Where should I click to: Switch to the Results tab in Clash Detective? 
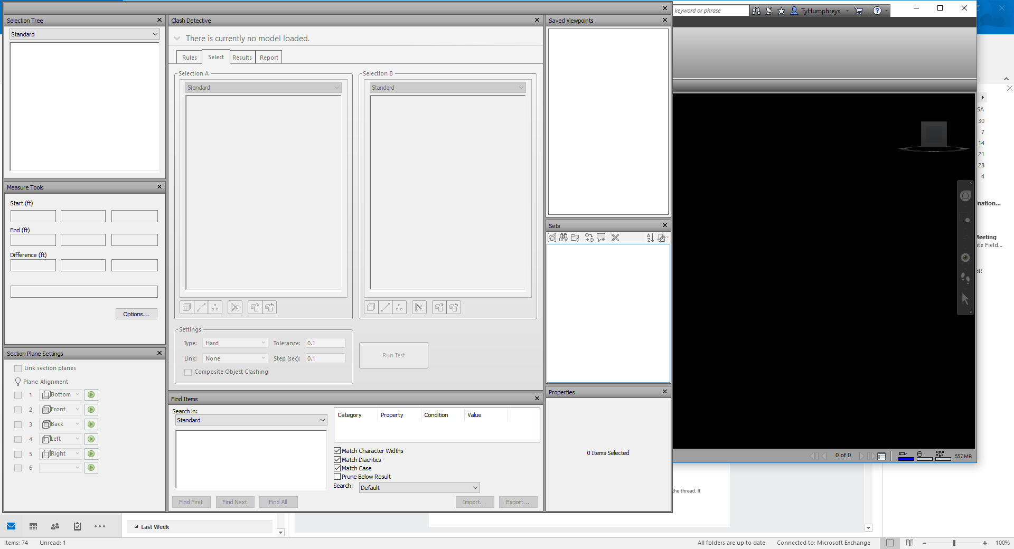242,56
